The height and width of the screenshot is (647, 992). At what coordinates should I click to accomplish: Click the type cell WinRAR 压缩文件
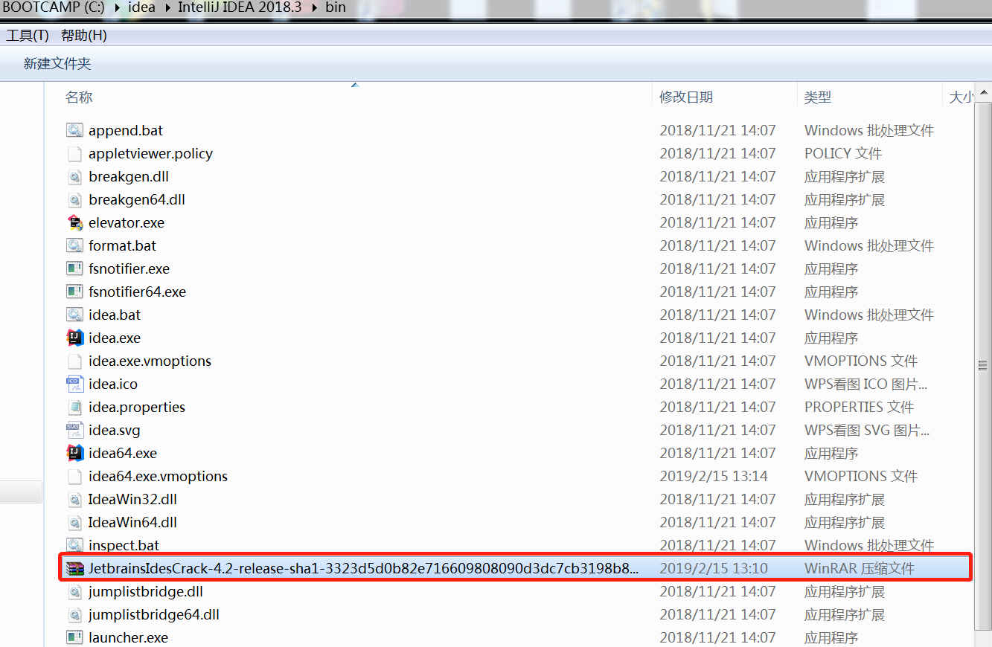click(x=860, y=568)
